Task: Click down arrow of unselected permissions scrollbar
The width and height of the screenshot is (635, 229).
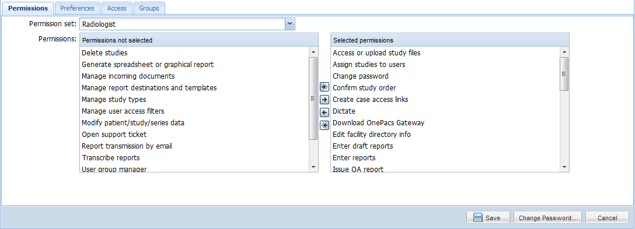Action: pyautogui.click(x=313, y=167)
